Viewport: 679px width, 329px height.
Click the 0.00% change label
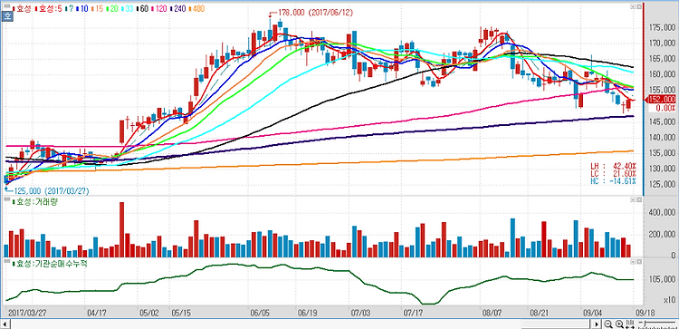pos(665,108)
